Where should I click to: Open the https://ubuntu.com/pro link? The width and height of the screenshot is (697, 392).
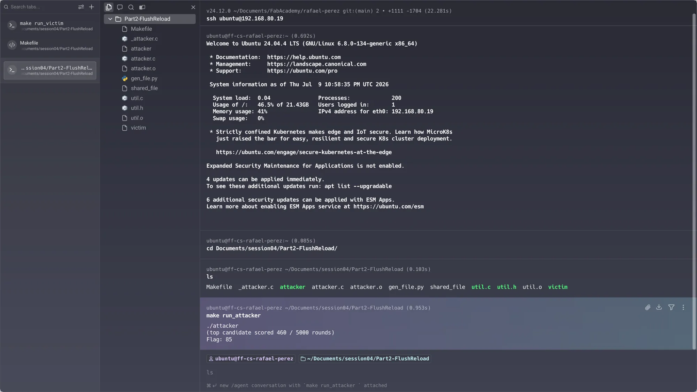302,71
